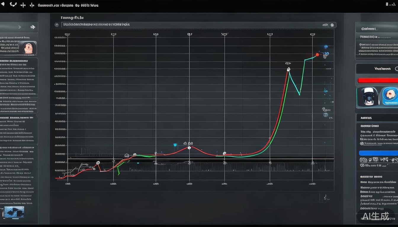The width and height of the screenshot is (398, 227).
Task: Select the radio circle in right lower panel list
Action: pos(362,143)
